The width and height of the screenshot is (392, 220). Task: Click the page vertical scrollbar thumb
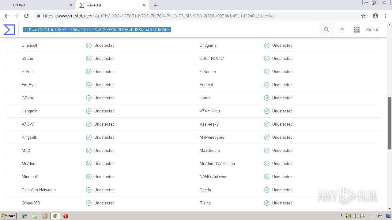point(390,123)
